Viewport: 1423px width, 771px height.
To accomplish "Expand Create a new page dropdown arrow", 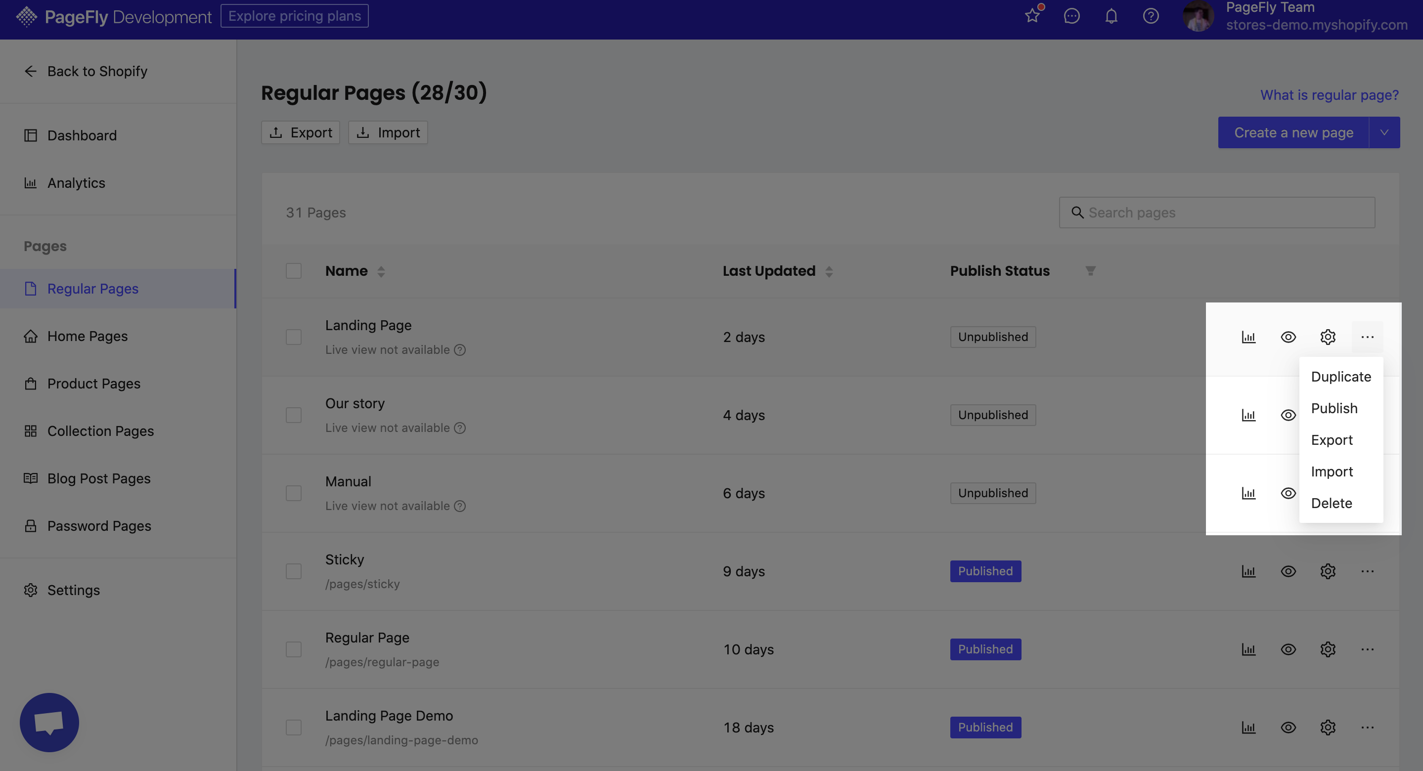I will point(1384,132).
